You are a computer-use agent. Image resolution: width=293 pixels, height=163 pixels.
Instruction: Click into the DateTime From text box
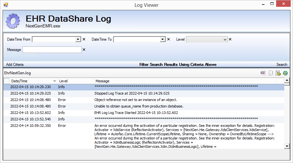tap(54, 39)
